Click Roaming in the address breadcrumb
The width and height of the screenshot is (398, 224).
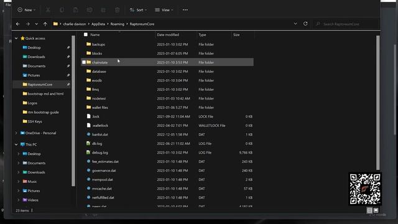(x=118, y=24)
